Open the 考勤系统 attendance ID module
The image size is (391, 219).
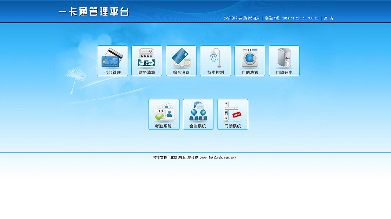(164, 114)
